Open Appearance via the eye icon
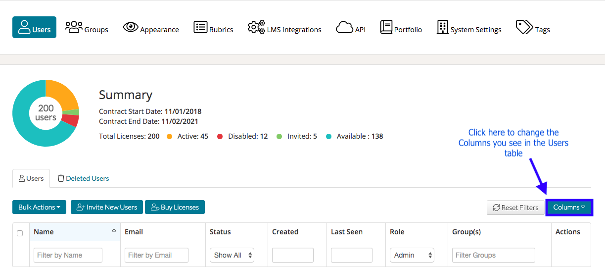Image resolution: width=605 pixels, height=268 pixels. [131, 27]
